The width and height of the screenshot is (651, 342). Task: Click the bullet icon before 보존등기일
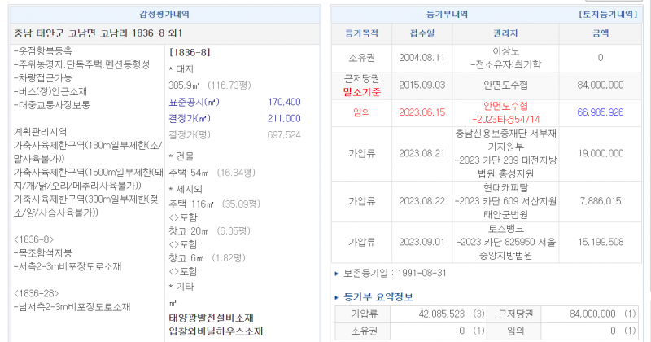338,273
